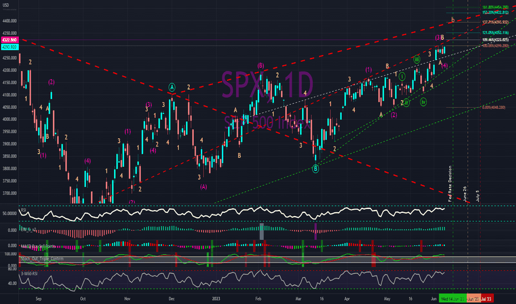Click the 3750.000 price axis value
This screenshot has height=304, width=516.
click(9, 181)
